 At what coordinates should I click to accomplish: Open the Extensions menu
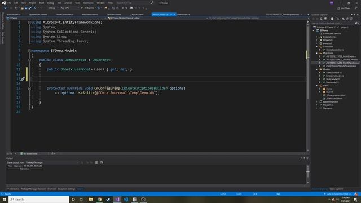tap(89, 3)
